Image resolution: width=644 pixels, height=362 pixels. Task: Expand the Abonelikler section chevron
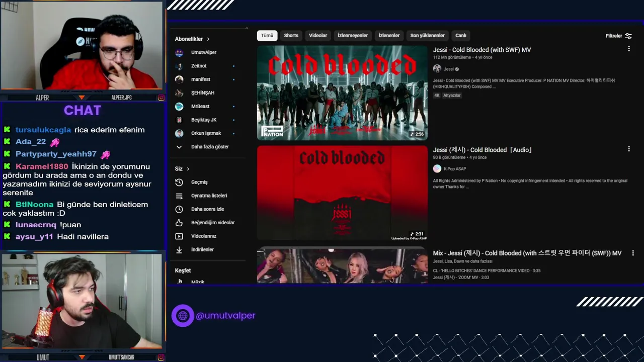coord(208,39)
